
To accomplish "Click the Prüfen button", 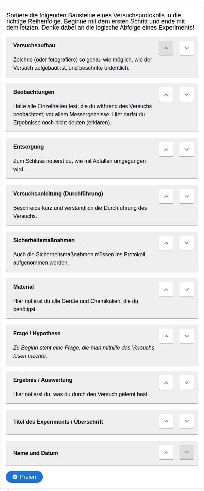I will point(24,477).
